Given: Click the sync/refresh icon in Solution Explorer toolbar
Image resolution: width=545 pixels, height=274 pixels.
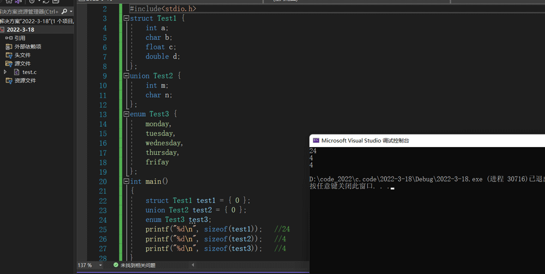Looking at the screenshot, I should point(46,2).
